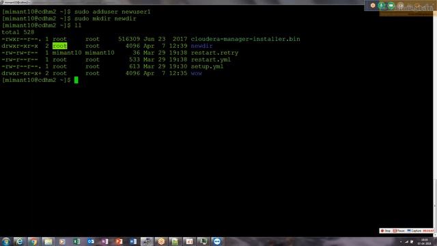Open OneNote from the taskbar
This screenshot has height=246, width=437.
(x=104, y=241)
